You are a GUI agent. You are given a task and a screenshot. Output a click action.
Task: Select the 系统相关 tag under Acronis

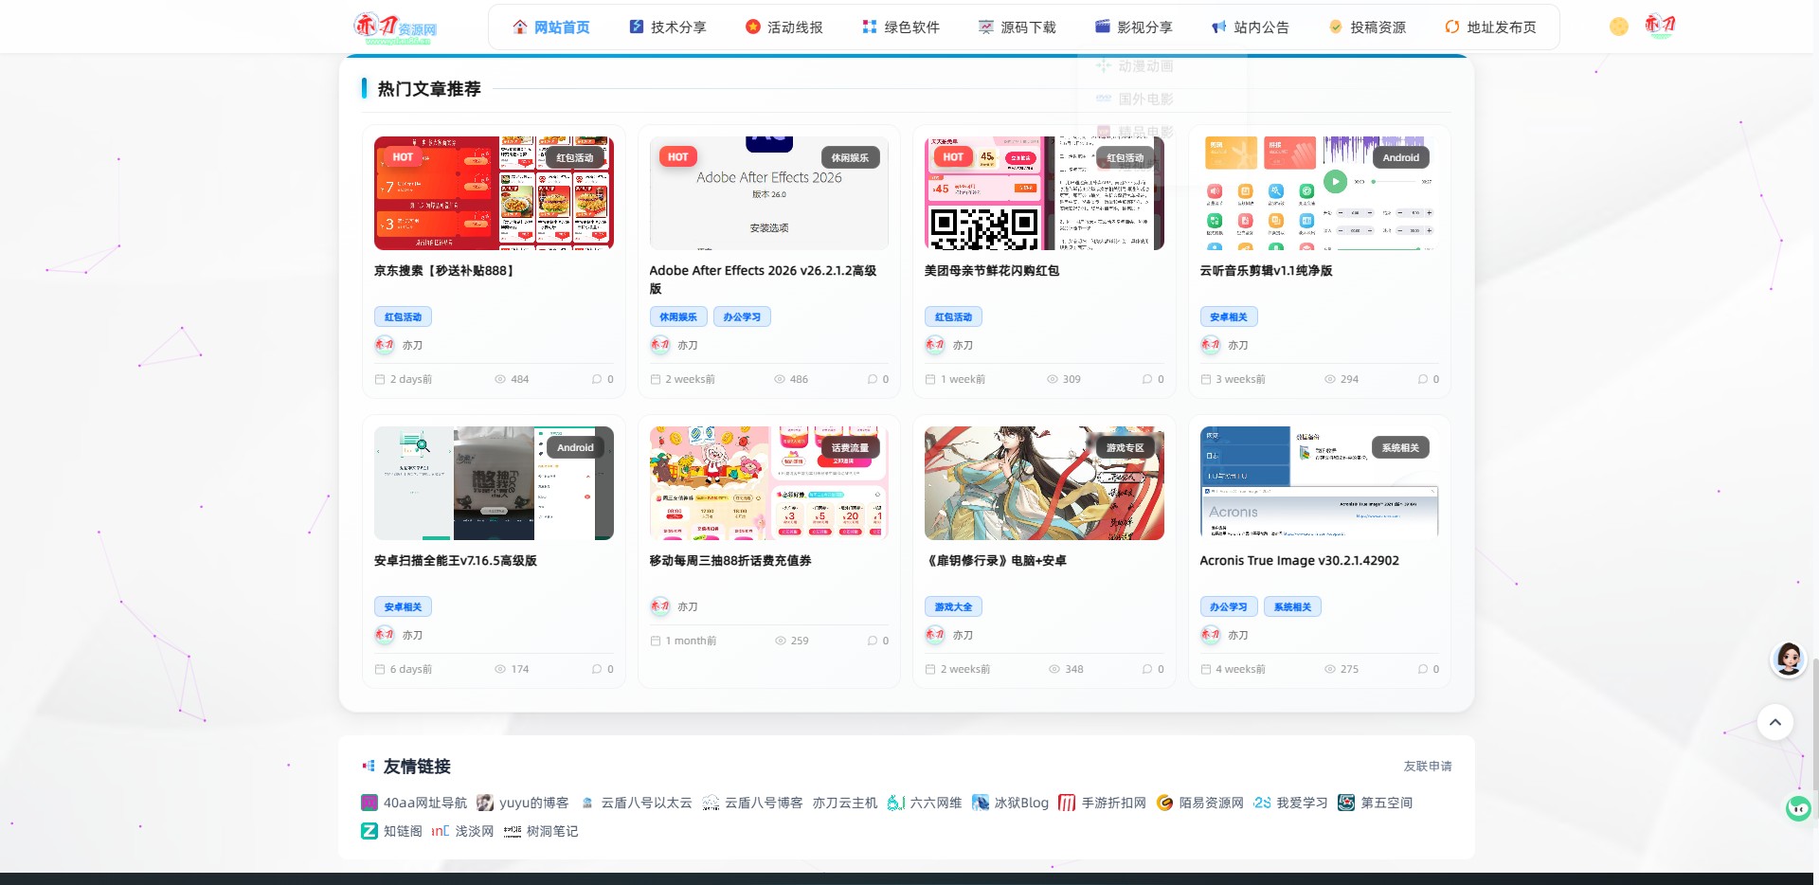(x=1292, y=606)
